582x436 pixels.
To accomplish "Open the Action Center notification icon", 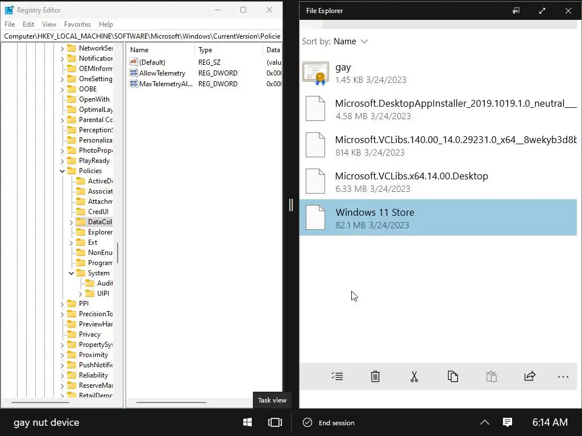I will 508,422.
